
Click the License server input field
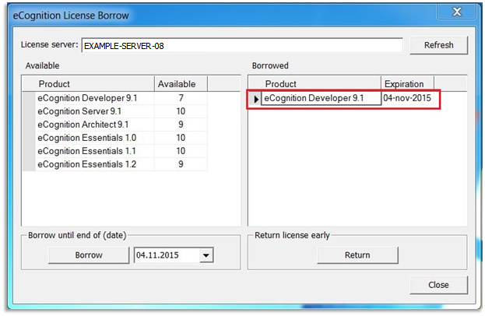(x=242, y=46)
